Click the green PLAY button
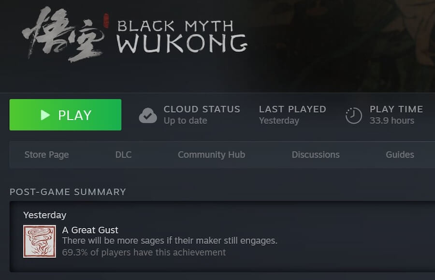The width and height of the screenshot is (435, 280). point(65,115)
